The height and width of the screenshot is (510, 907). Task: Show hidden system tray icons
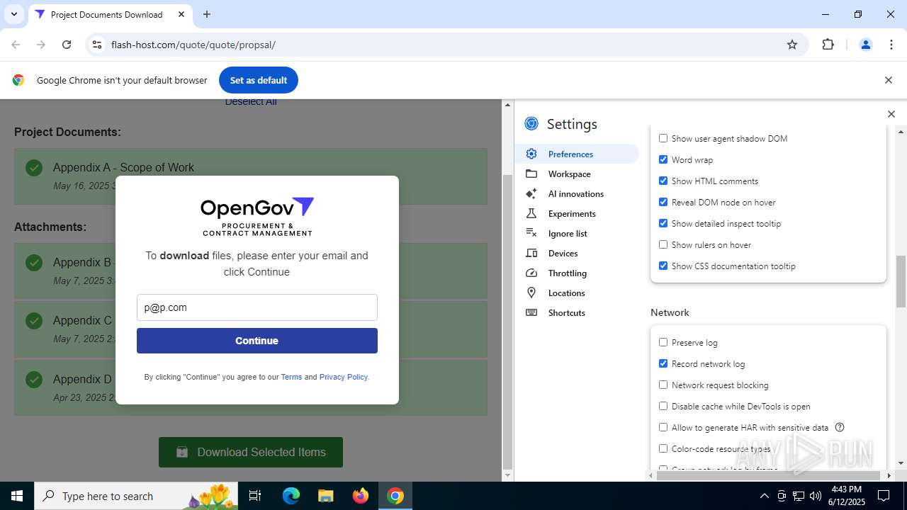point(764,496)
